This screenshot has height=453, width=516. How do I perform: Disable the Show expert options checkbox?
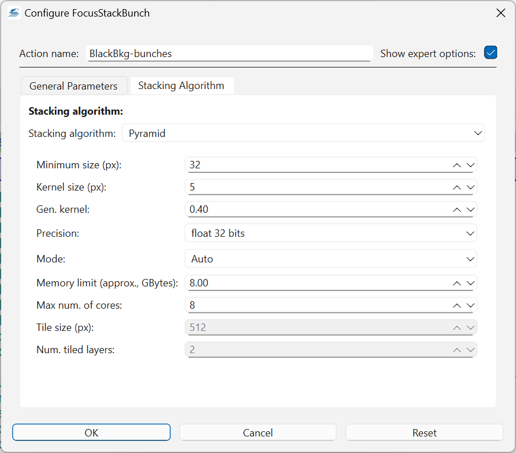[x=490, y=53]
